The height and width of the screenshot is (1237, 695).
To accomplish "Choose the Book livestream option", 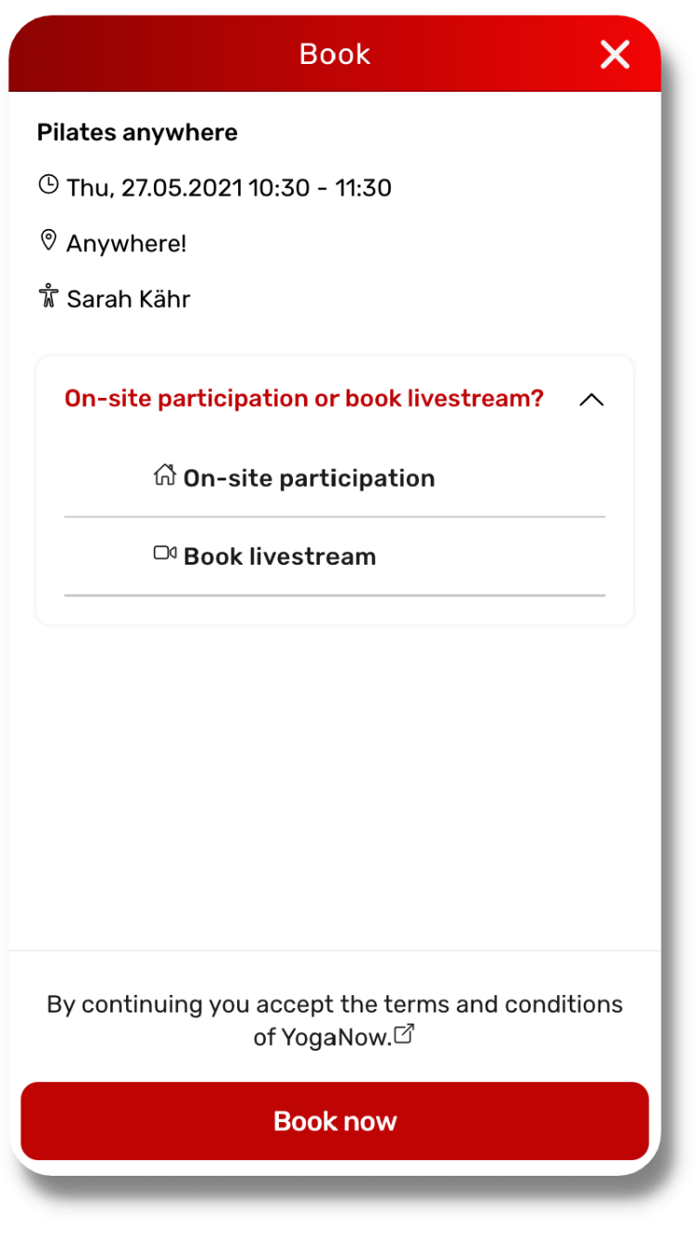I will [x=335, y=556].
